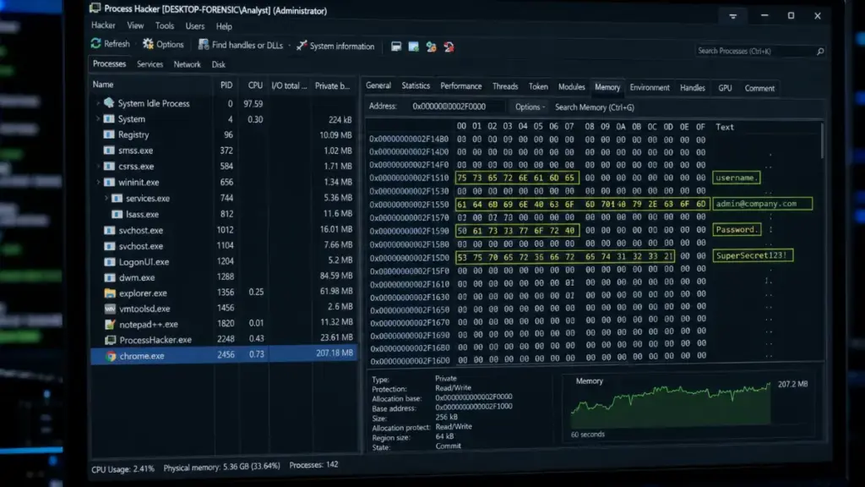Open the Hacker menu
This screenshot has width=865, height=487.
point(103,25)
